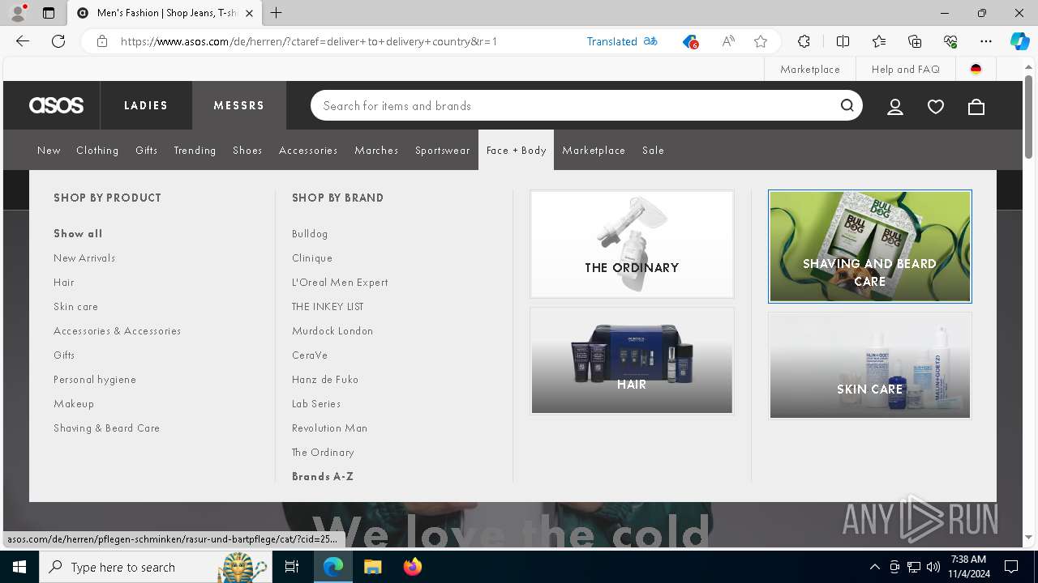Click the Marketplace link in top bar

click(810, 70)
